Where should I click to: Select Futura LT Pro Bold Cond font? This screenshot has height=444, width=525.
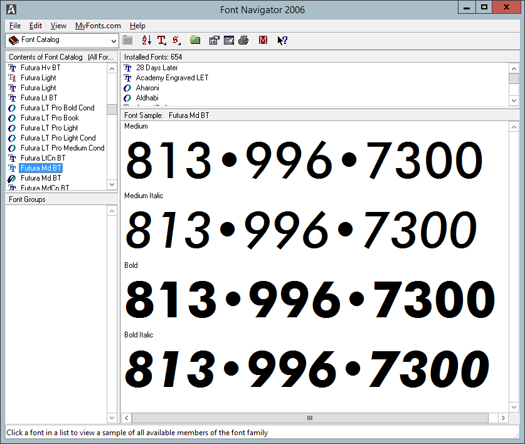[x=58, y=108]
